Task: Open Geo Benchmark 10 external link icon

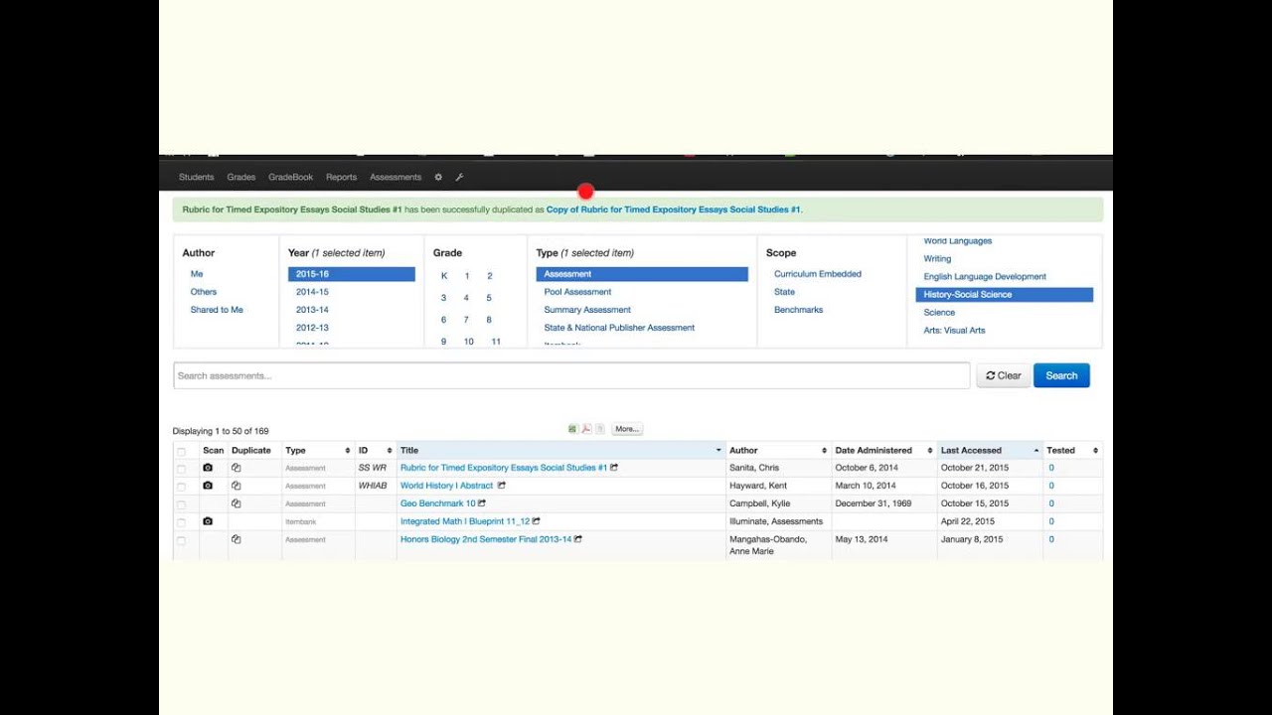Action: [482, 503]
